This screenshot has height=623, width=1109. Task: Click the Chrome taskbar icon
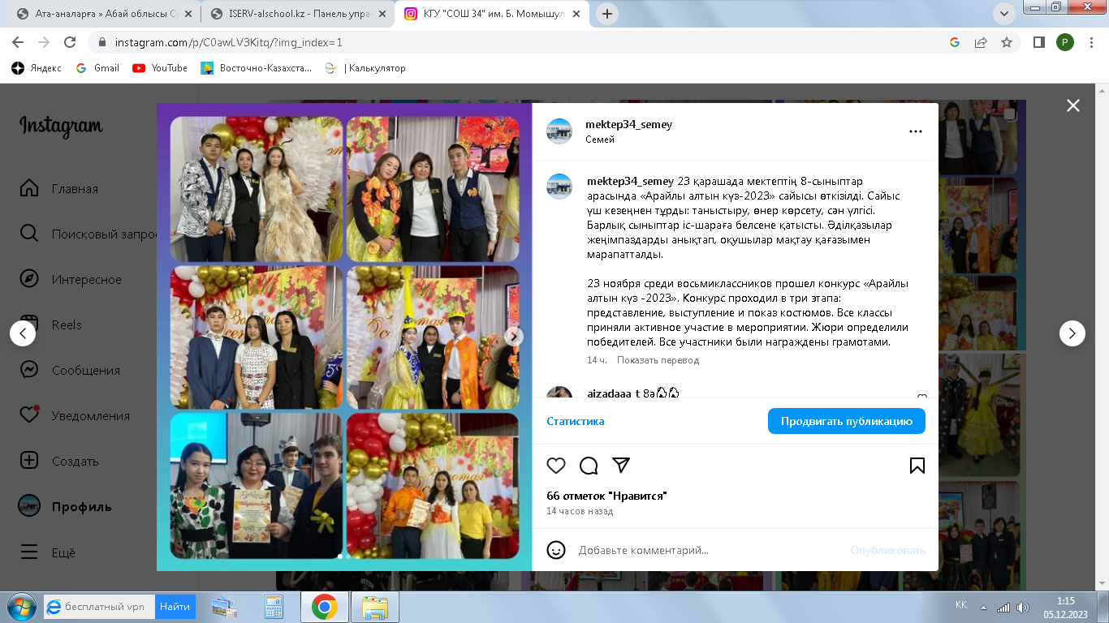pyautogui.click(x=324, y=607)
